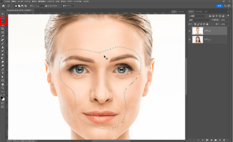Select the Move tool
233x142 pixels.
pos(2,14)
